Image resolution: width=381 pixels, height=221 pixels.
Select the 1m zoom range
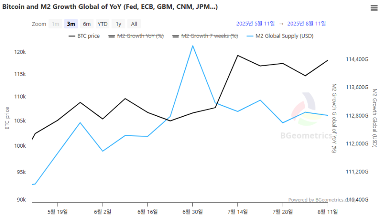pyautogui.click(x=55, y=24)
